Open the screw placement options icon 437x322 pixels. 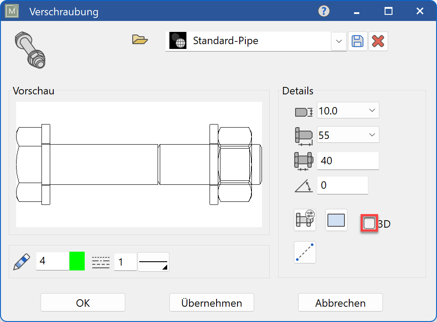304,220
